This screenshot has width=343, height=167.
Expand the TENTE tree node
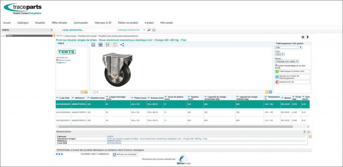[2, 36]
